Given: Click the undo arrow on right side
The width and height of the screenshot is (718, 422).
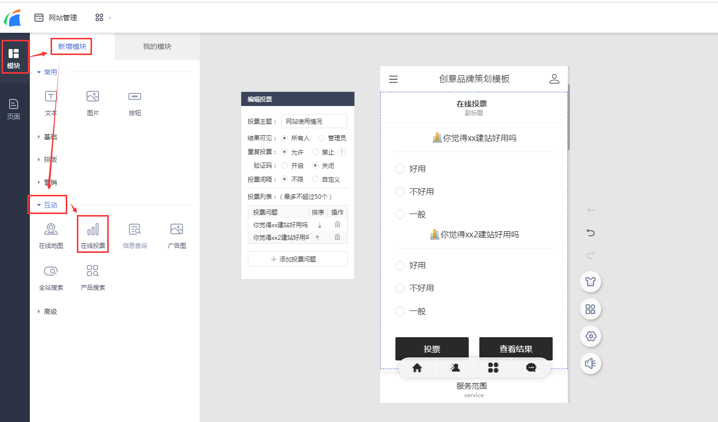Looking at the screenshot, I should tap(590, 233).
